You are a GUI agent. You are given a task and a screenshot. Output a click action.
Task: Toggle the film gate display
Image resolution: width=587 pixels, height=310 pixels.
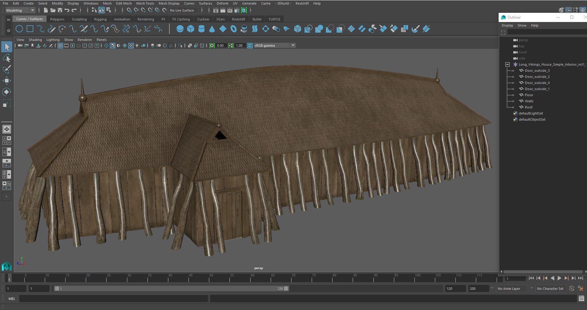click(66, 46)
